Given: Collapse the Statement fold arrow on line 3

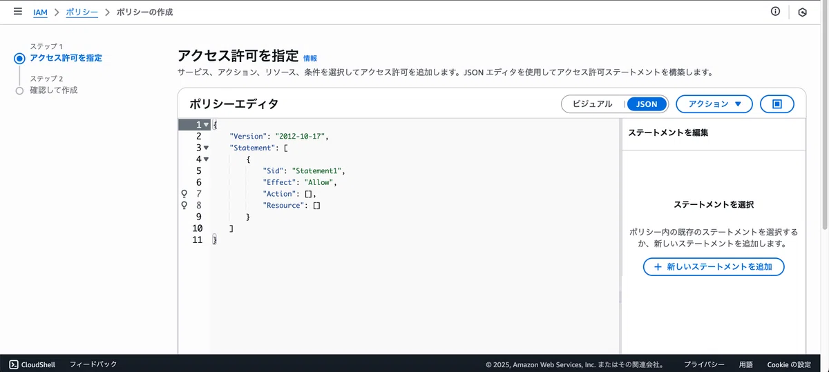Looking at the screenshot, I should pos(206,148).
